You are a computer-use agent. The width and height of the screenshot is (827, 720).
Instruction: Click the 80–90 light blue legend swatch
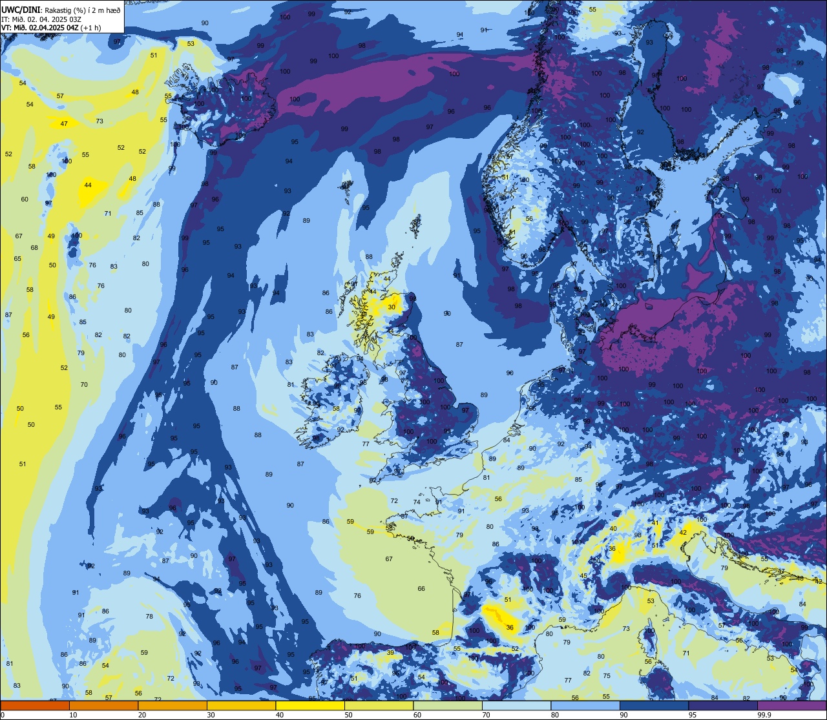pos(585,705)
